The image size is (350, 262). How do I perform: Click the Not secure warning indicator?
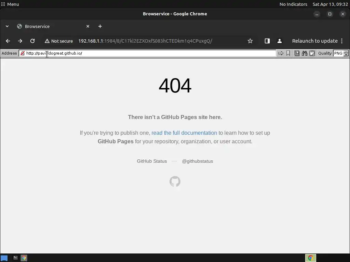tap(59, 41)
